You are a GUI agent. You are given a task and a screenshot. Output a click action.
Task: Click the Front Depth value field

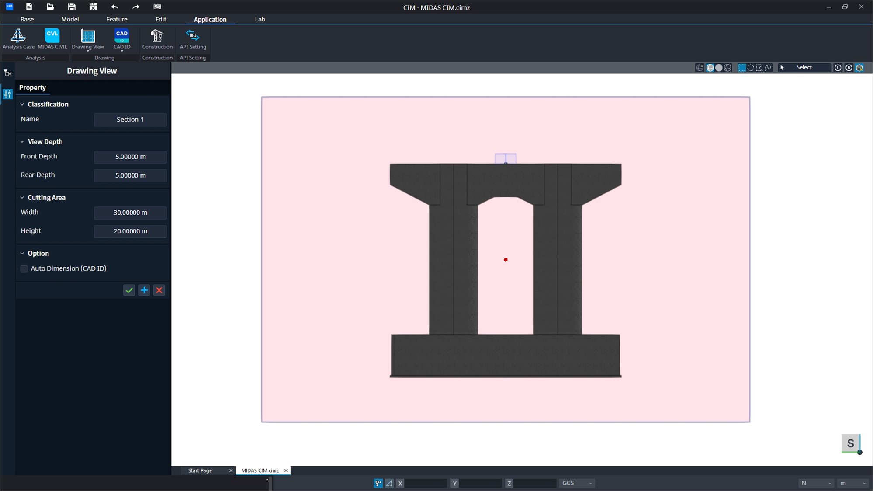point(130,157)
